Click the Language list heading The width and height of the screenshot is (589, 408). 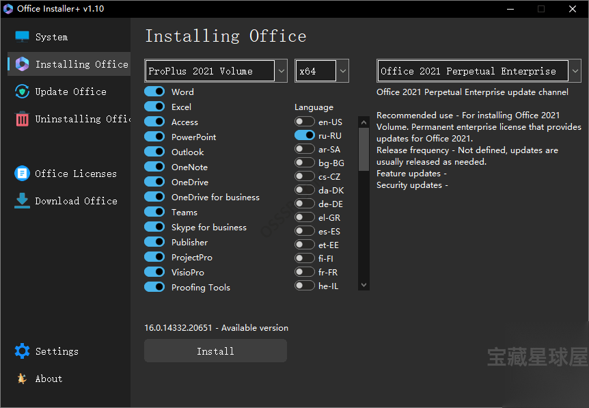(314, 107)
